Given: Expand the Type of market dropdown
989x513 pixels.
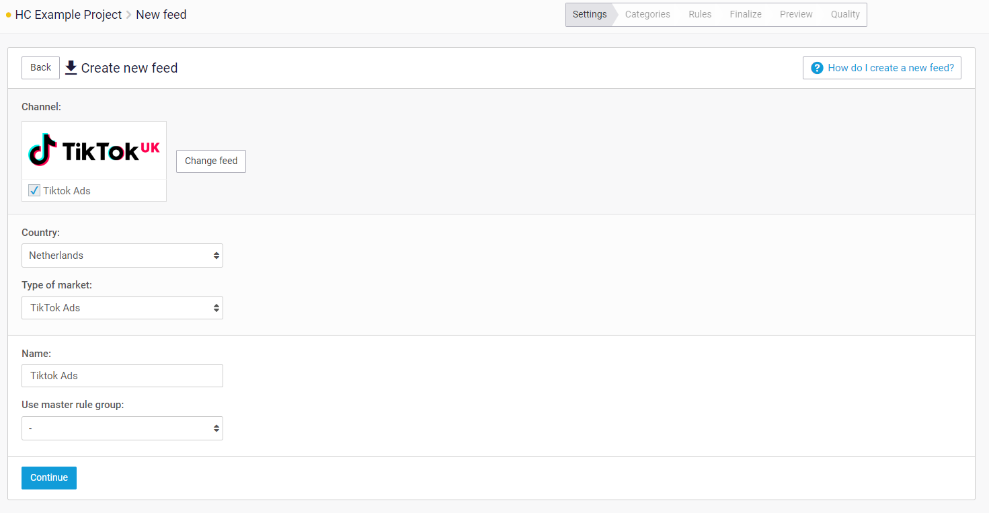Looking at the screenshot, I should tap(122, 308).
